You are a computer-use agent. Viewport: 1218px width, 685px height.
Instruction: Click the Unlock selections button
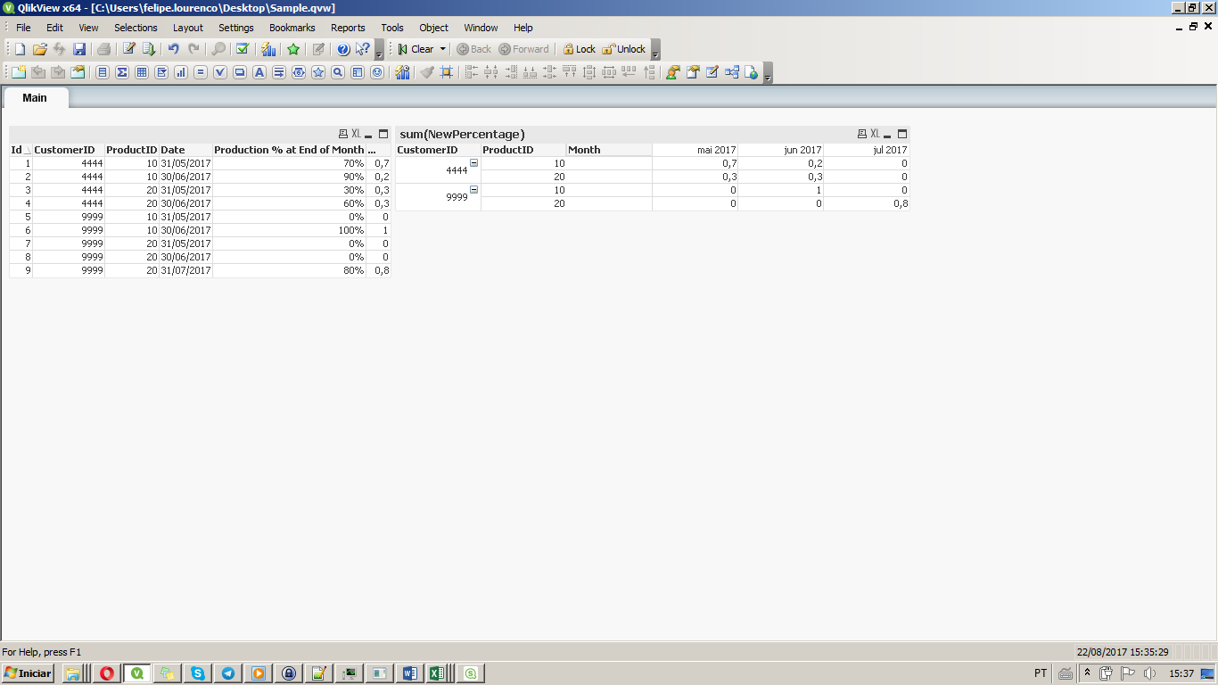coord(623,49)
